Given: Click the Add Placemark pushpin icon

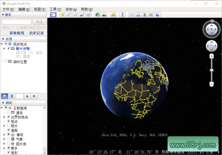Looking at the screenshot, I should tap(62, 15).
